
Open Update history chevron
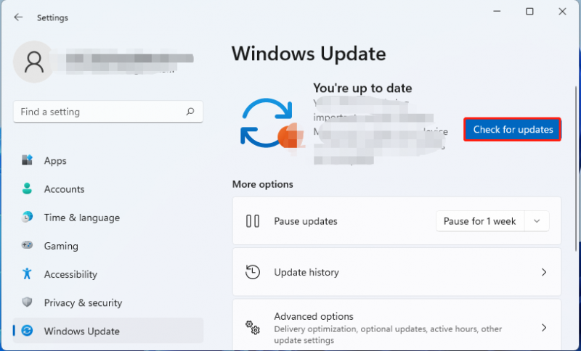543,272
